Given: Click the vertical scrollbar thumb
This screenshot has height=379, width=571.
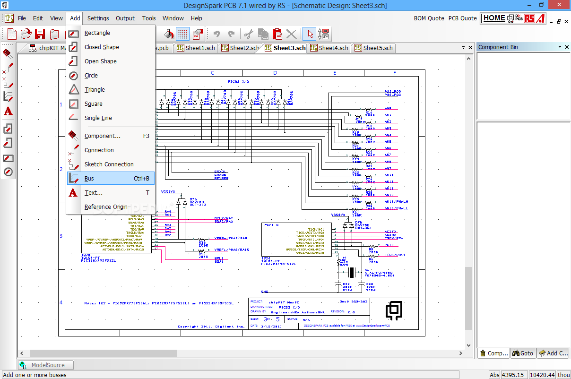Looking at the screenshot, I should point(469,298).
